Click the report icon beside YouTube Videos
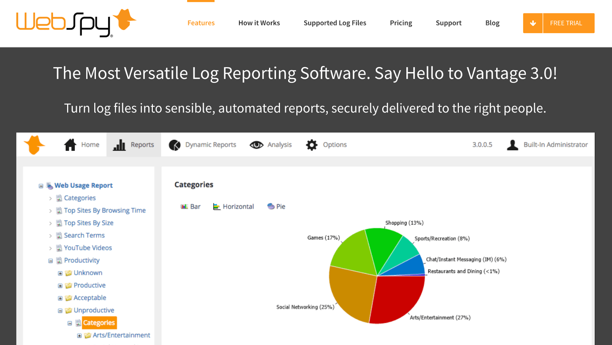The height and width of the screenshot is (345, 612). [x=59, y=248]
